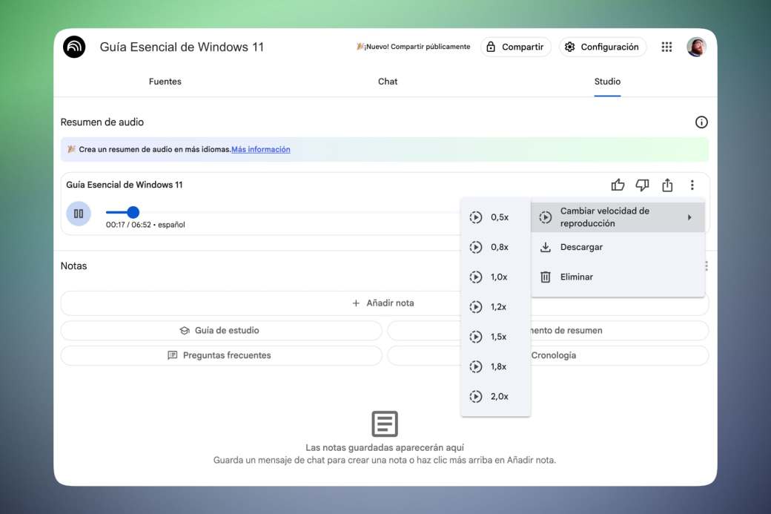Screen dimensions: 771x514
Task: Choose Descargar from the menu
Action: (618, 247)
